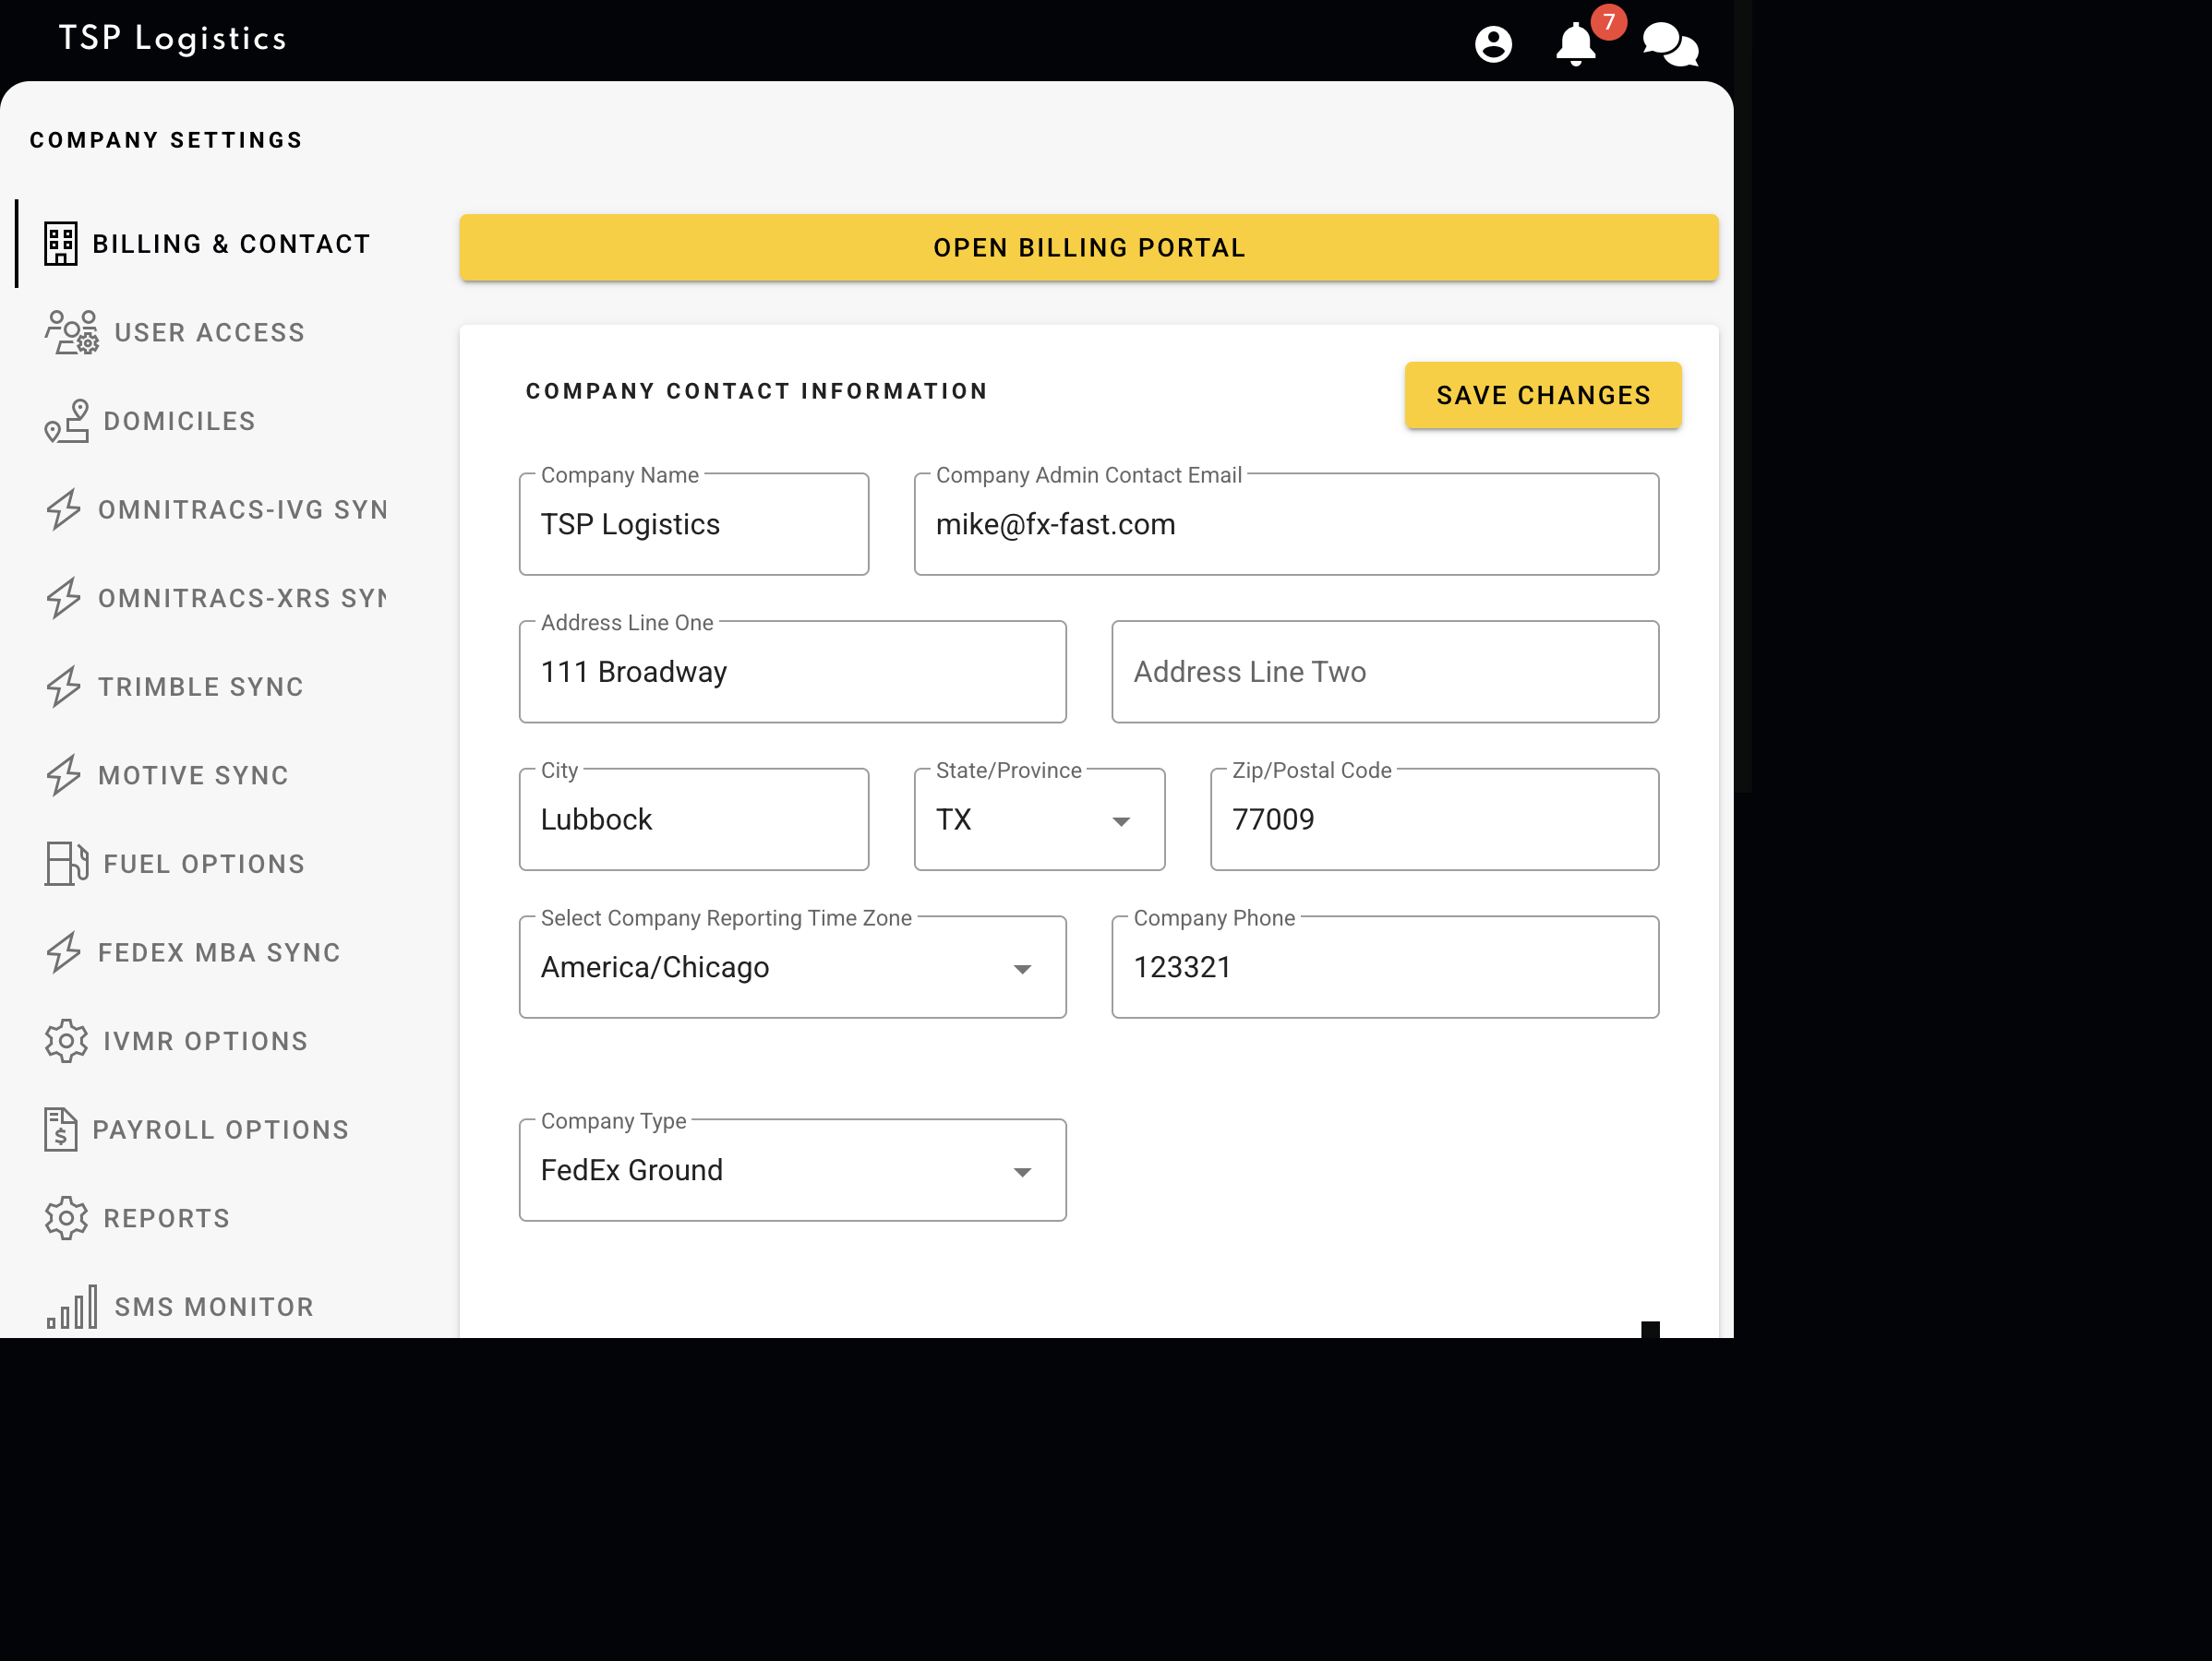This screenshot has height=1661, width=2212.
Task: Click the Company Phone field
Action: click(1386, 967)
